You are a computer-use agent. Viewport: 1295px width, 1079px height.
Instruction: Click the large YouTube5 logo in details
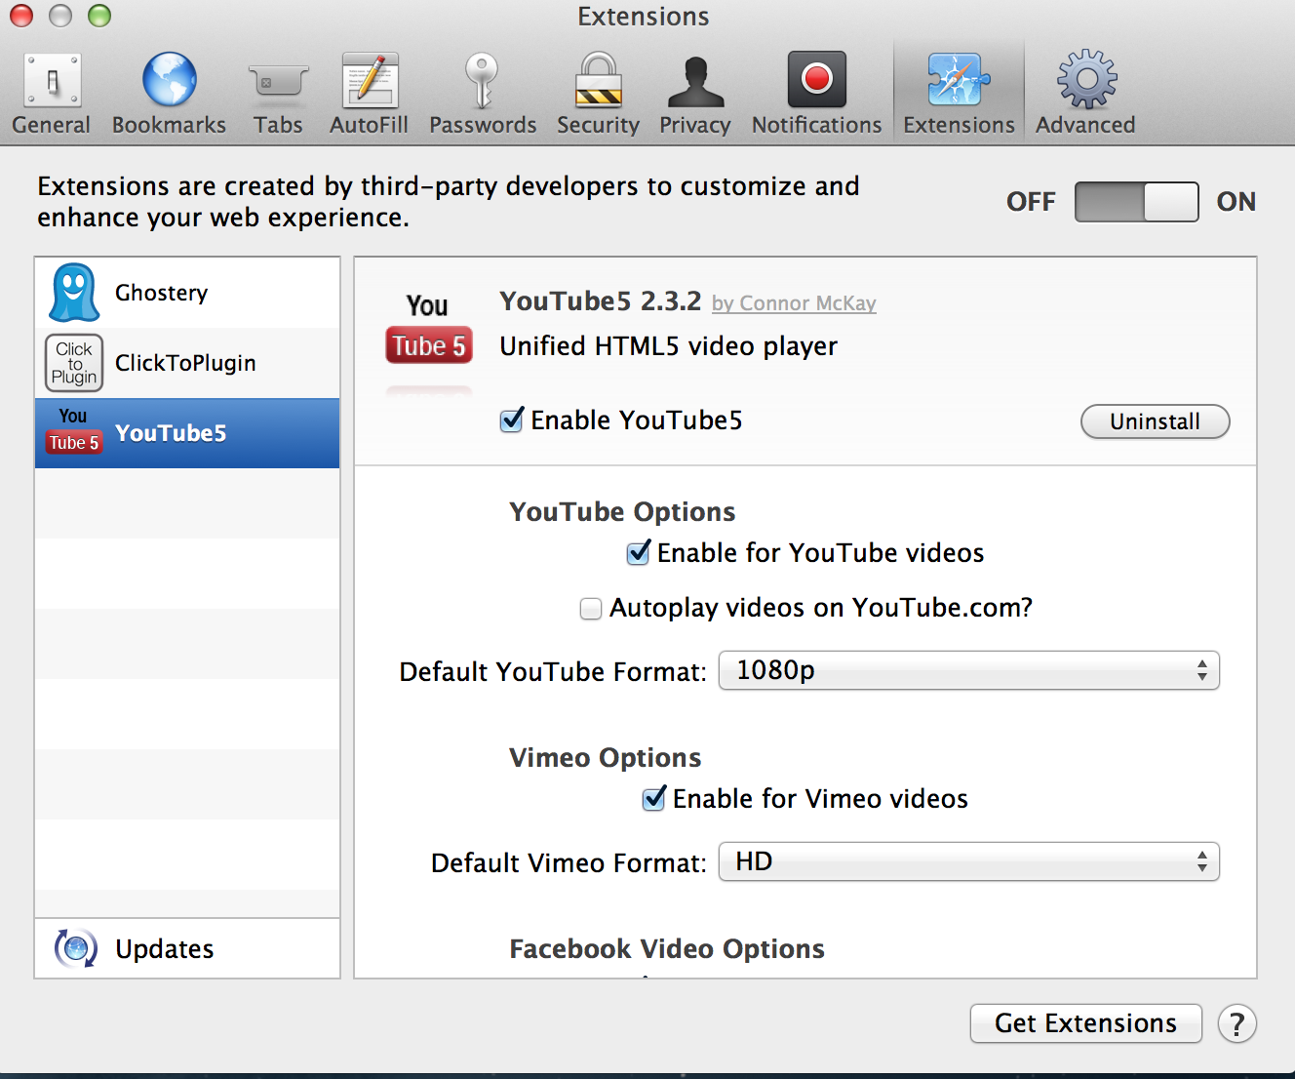(429, 328)
